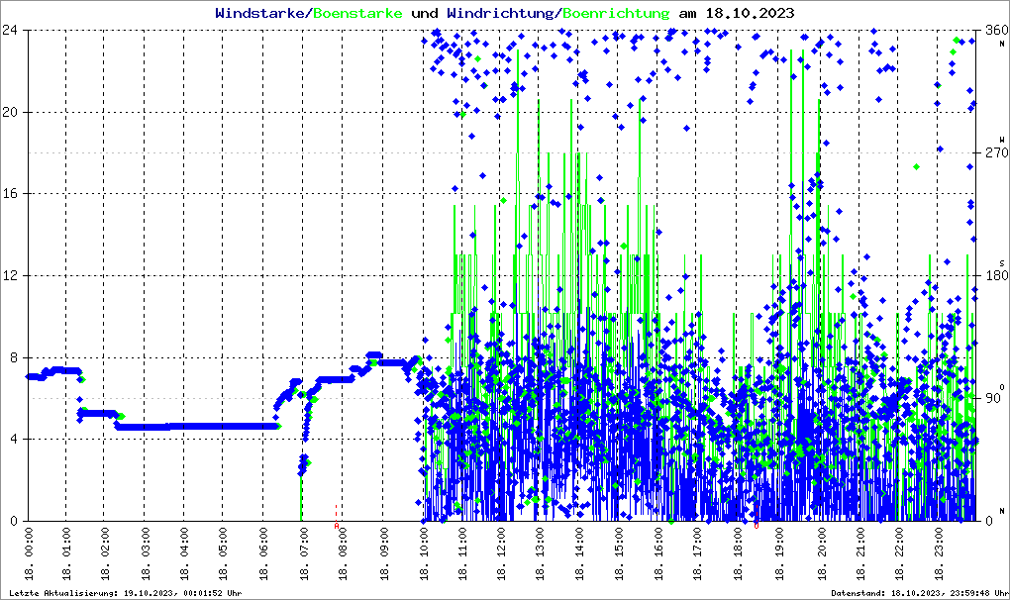Click the red sunrise 'A' marker
The height and width of the screenshot is (600, 1010).
[337, 526]
